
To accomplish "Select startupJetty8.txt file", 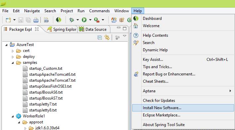I will (x=43, y=110).
